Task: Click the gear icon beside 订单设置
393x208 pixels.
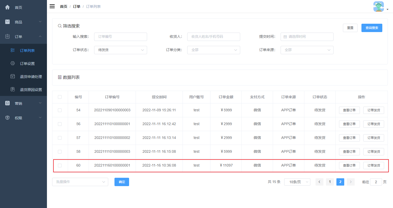Action: click(13, 63)
